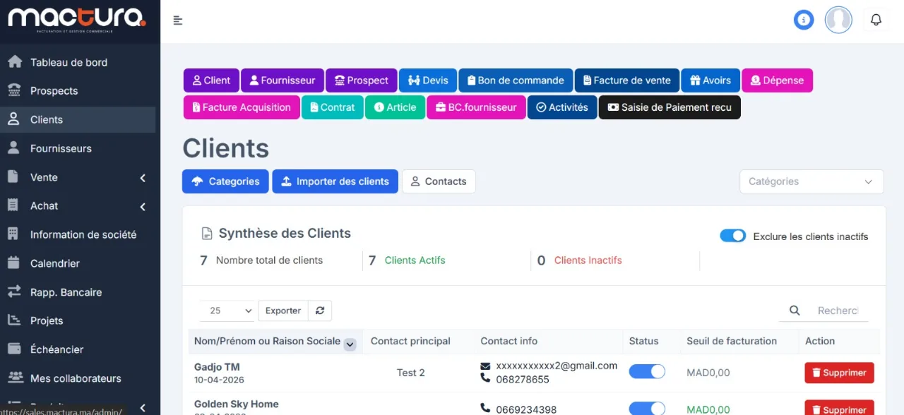
Task: Click blue Categories button
Action: click(x=225, y=181)
